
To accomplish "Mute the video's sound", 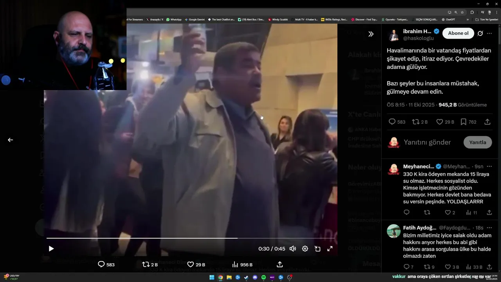I will click(x=292, y=249).
